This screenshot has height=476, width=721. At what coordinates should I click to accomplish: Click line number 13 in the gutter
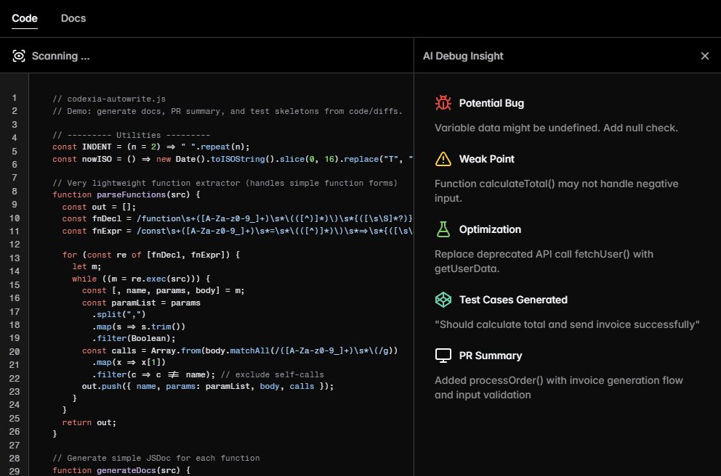point(15,258)
